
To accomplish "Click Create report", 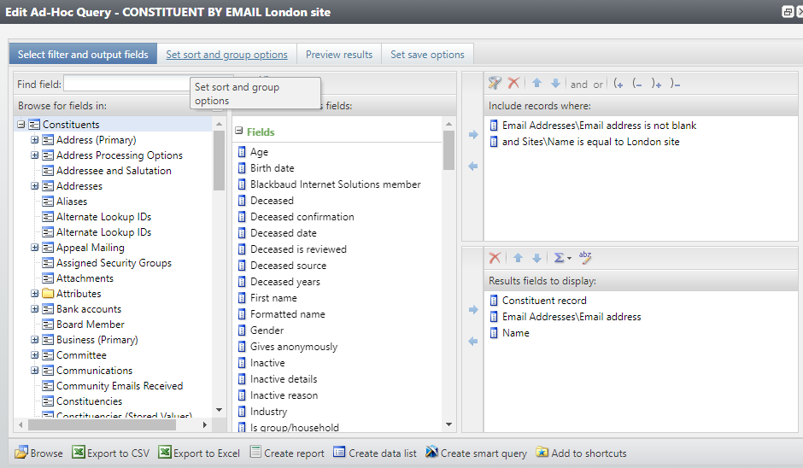I will click(x=287, y=453).
